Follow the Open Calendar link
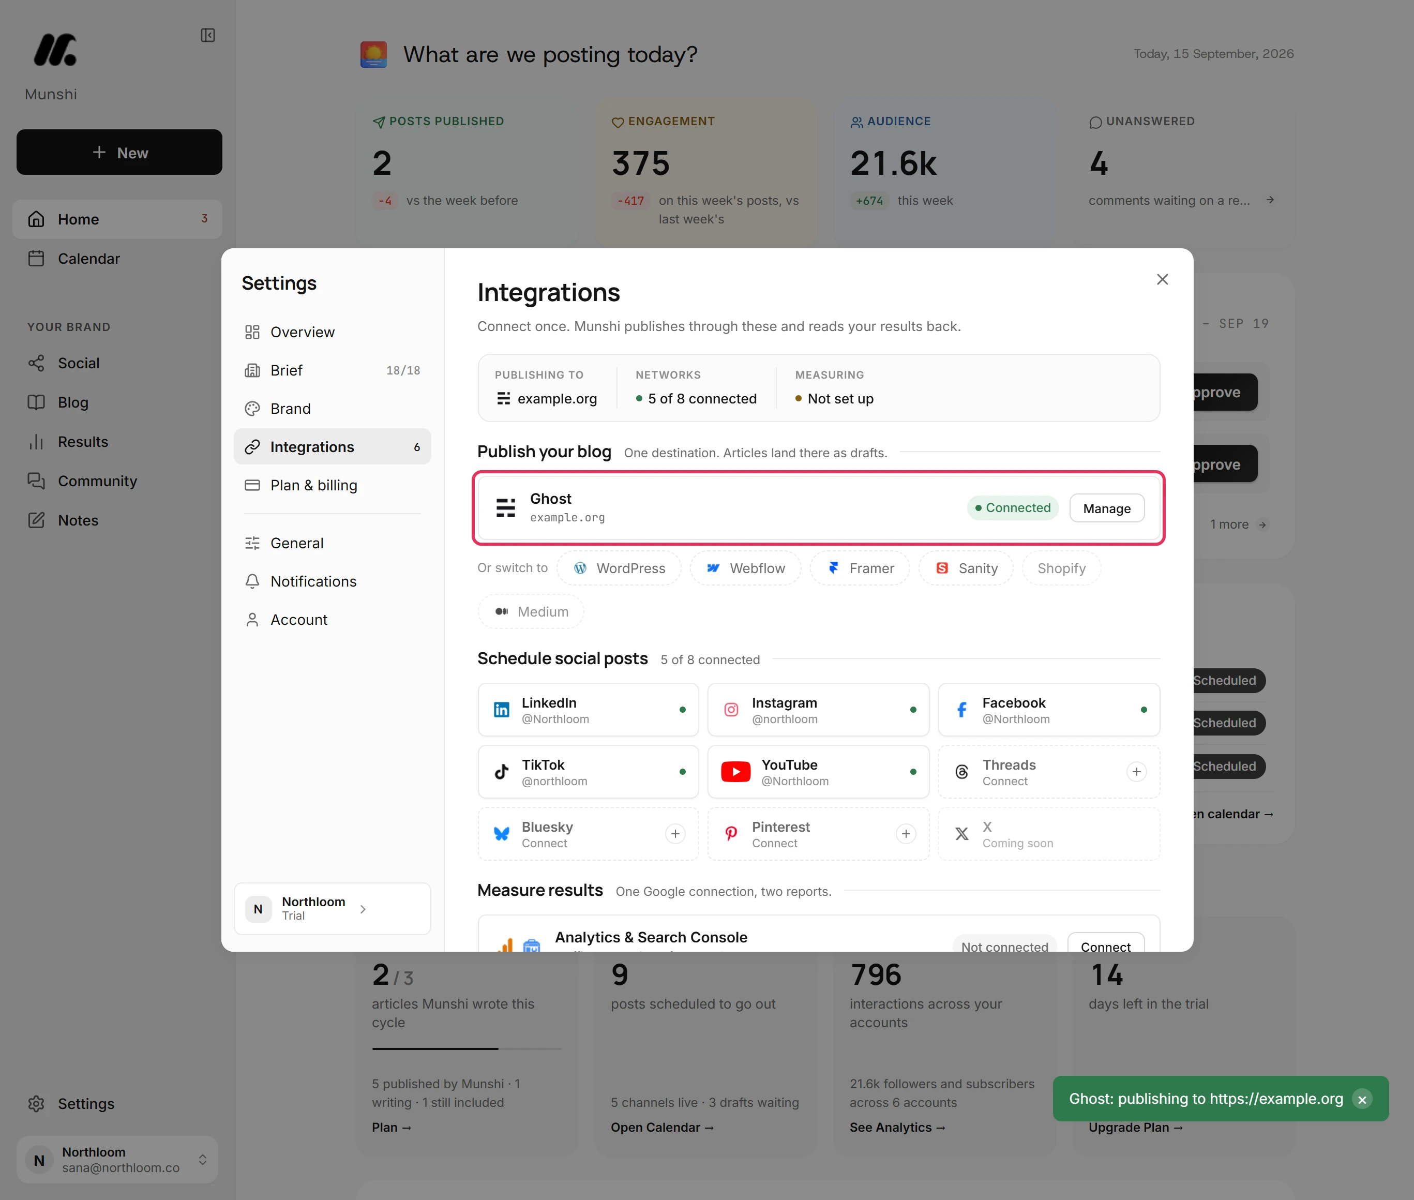Viewport: 1414px width, 1200px height. 663,1128
